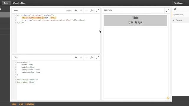189x106 pixels.
Task: Select the Appearance tab
Action: (178, 14)
